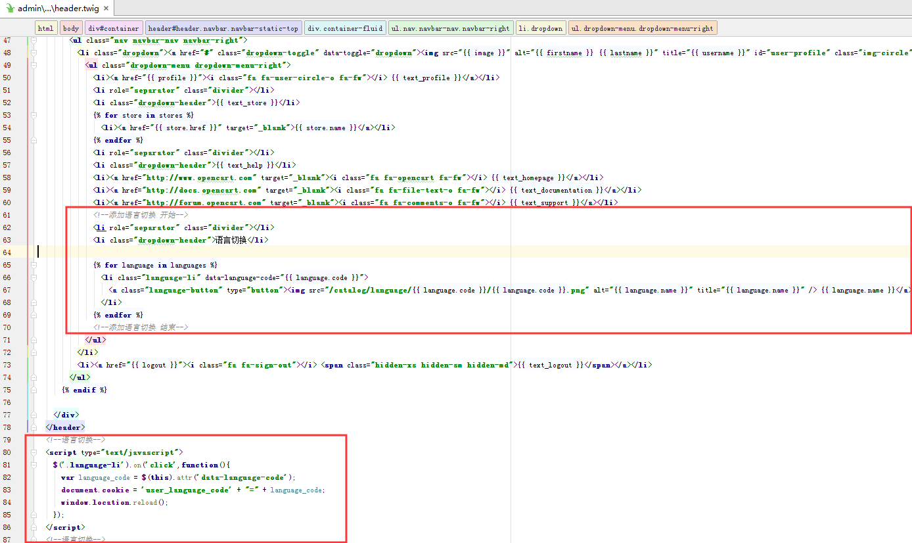Fold the dropdown-menu ul at line 49
The height and width of the screenshot is (543, 912).
coord(34,65)
